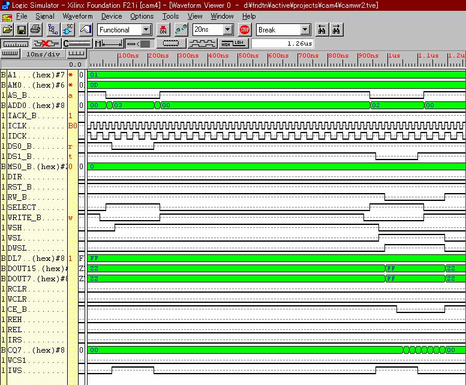The width and height of the screenshot is (466, 385).
Task: Select the WRITE_B signal in list
Action: (x=36, y=218)
